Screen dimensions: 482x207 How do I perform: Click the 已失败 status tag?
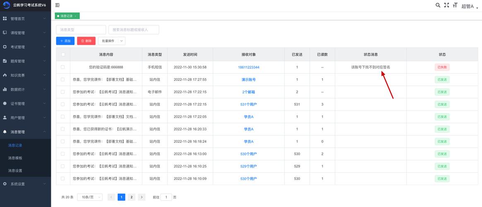point(442,67)
